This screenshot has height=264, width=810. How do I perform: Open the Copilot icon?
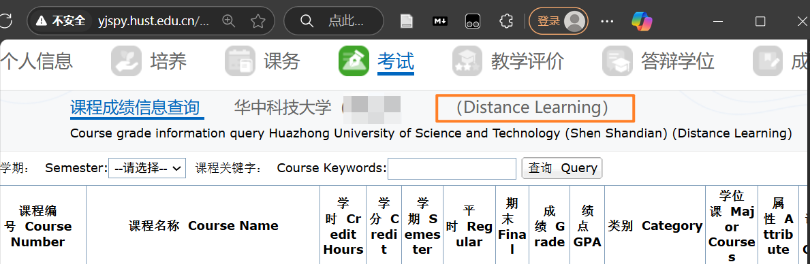pyautogui.click(x=642, y=21)
